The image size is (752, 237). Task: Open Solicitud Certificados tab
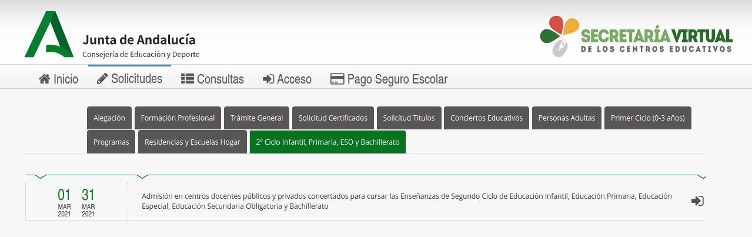coord(333,118)
